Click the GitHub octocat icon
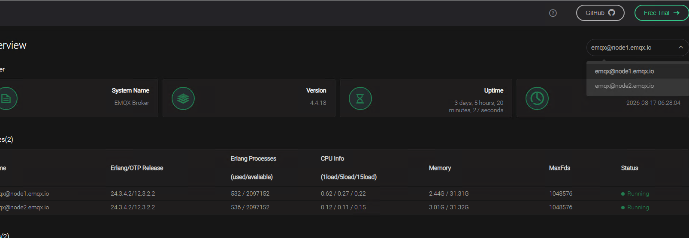 click(612, 12)
